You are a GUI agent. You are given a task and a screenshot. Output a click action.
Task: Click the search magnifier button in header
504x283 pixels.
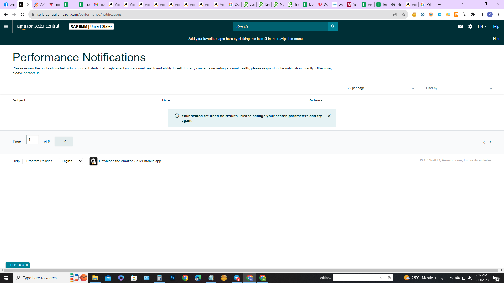(333, 26)
